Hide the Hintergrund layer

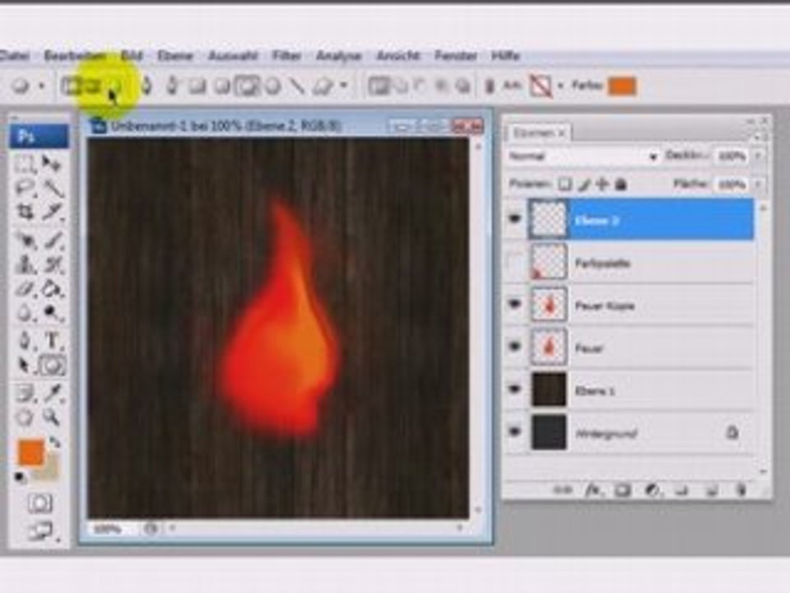pyautogui.click(x=515, y=432)
